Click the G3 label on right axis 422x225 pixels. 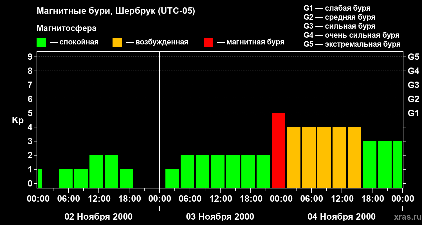(x=413, y=85)
